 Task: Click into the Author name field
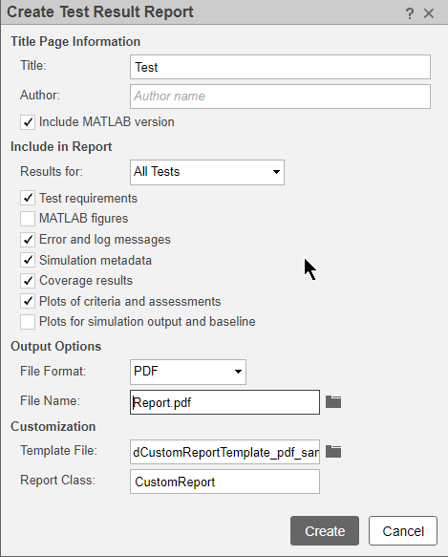pyautogui.click(x=280, y=96)
